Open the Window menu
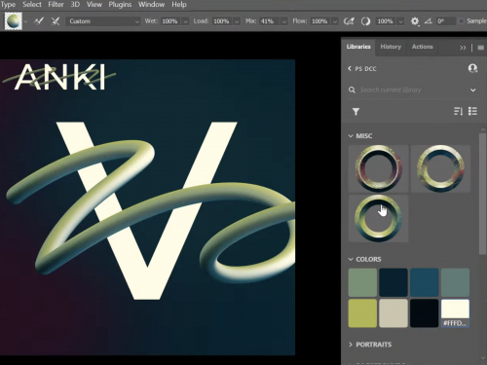487x365 pixels. coord(151,5)
